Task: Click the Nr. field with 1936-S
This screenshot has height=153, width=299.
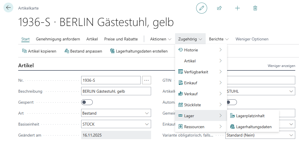Action: [x=111, y=80]
